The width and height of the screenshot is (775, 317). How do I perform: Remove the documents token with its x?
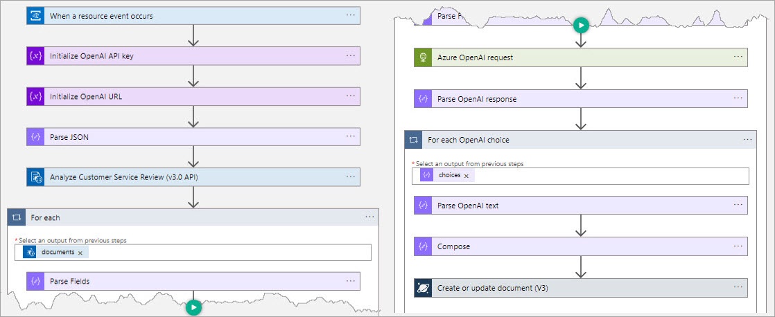click(80, 253)
